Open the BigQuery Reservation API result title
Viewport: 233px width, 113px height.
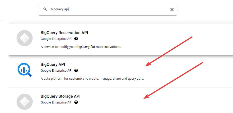click(x=64, y=33)
